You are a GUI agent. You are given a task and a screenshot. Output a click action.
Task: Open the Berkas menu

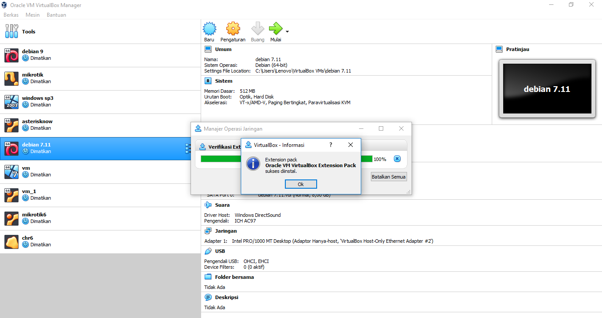11,15
